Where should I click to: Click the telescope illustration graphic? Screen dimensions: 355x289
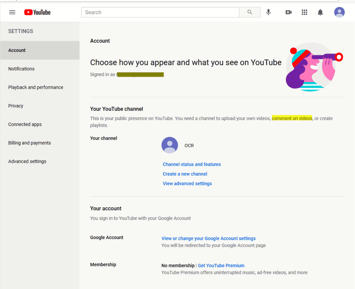click(314, 67)
